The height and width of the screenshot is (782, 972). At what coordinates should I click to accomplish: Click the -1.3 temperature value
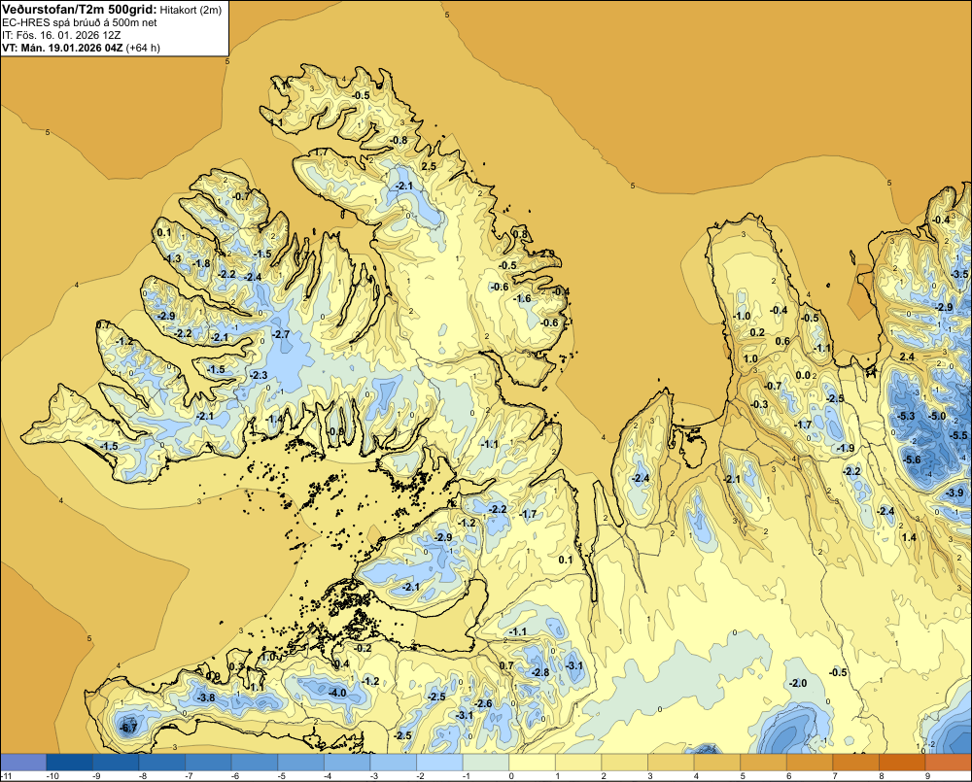coord(173,258)
